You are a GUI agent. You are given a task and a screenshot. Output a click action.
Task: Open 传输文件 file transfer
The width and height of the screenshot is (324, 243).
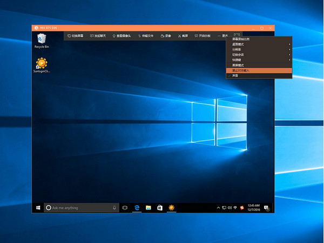(145, 36)
